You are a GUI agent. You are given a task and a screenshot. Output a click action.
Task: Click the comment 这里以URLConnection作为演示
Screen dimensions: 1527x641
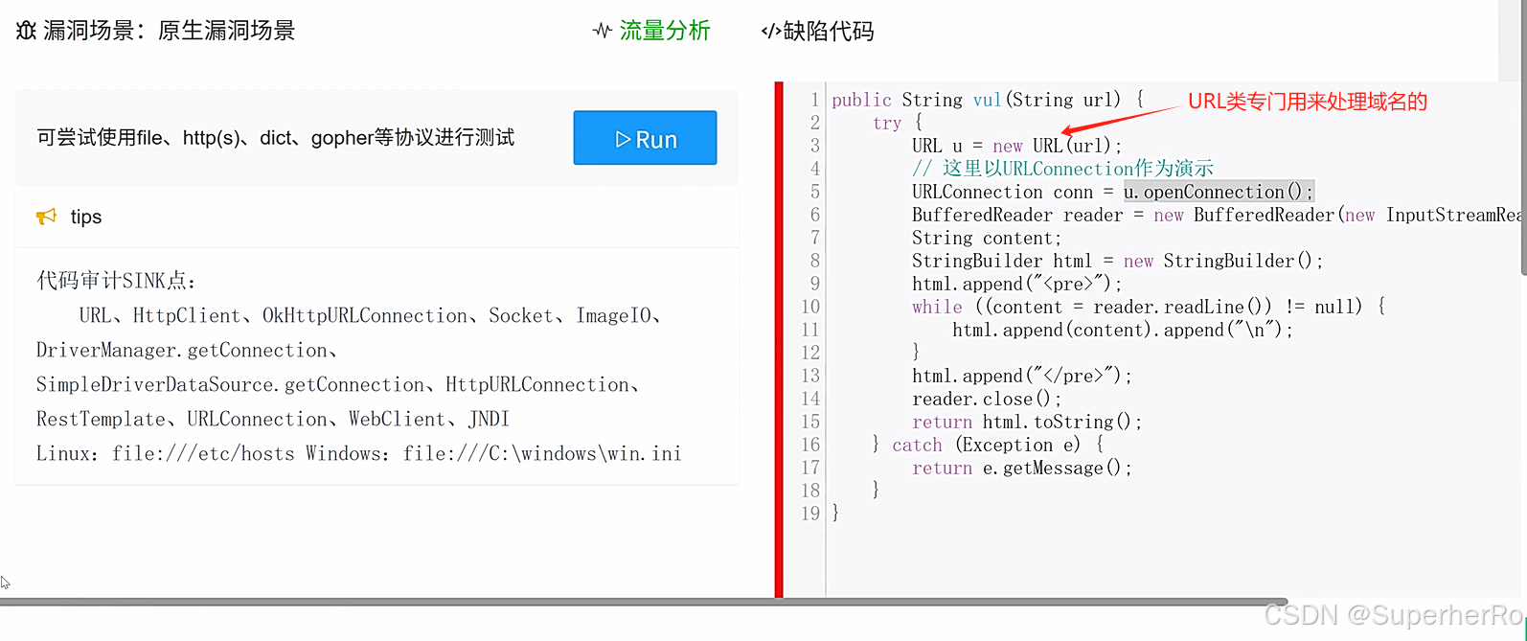1062,169
